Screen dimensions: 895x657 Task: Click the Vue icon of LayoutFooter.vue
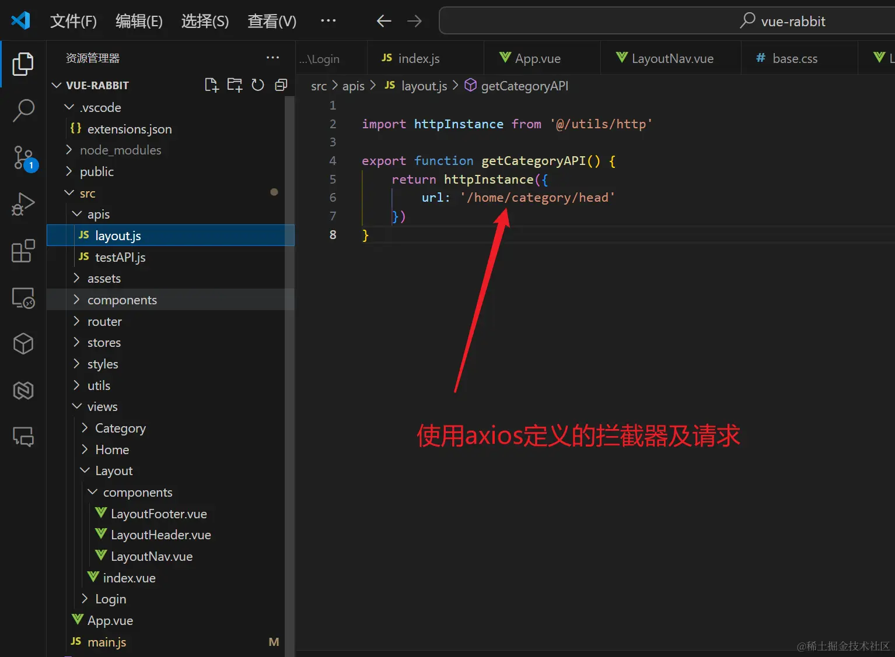(x=101, y=513)
